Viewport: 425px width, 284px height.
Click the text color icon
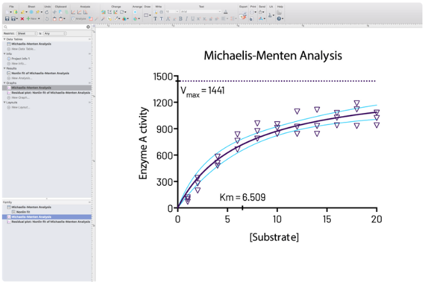(x=226, y=12)
